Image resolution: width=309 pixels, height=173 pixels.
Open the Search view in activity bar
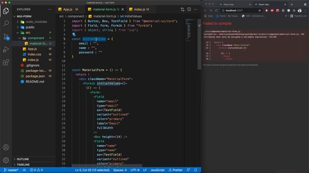6,24
